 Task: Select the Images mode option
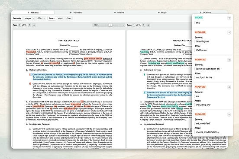[28, 18]
